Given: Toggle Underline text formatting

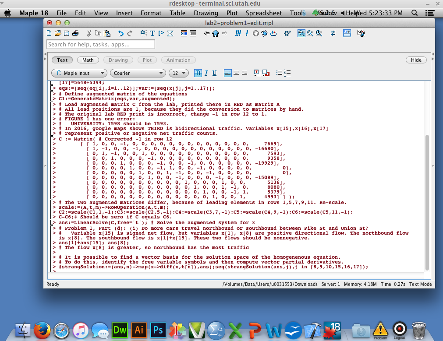Looking at the screenshot, I should click(x=214, y=73).
